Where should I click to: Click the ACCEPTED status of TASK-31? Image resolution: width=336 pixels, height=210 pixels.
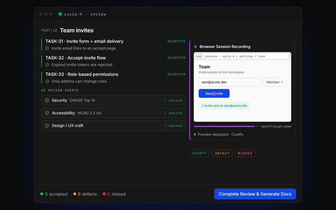point(176,41)
